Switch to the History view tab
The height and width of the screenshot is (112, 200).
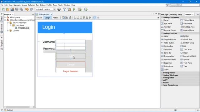56,18
